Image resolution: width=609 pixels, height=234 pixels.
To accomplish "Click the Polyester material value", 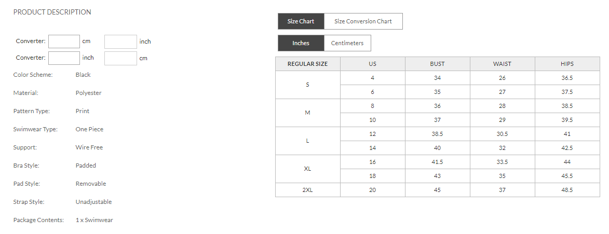I will click(88, 93).
